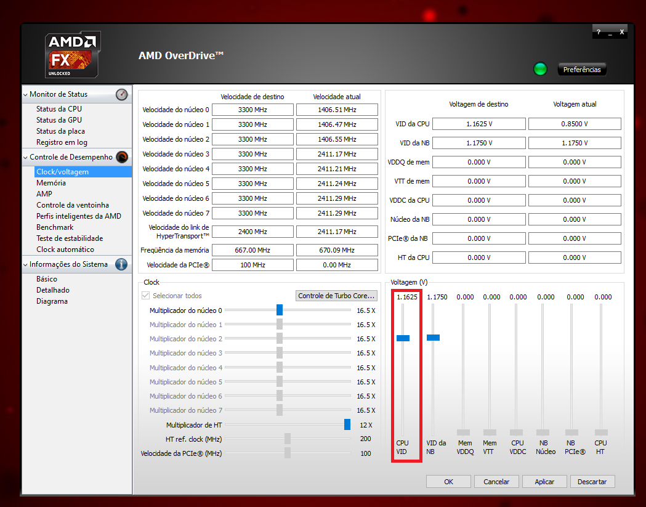
Task: Open the Benchmark page
Action: coord(55,227)
